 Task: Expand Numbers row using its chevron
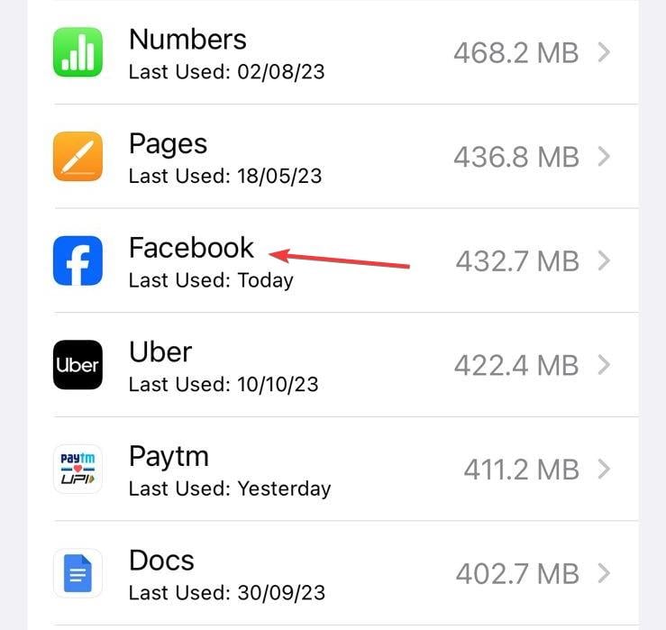pyautogui.click(x=604, y=52)
